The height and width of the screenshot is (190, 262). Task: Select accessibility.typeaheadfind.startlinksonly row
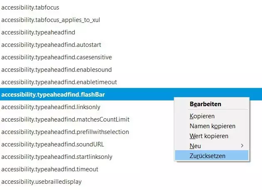tap(57, 157)
